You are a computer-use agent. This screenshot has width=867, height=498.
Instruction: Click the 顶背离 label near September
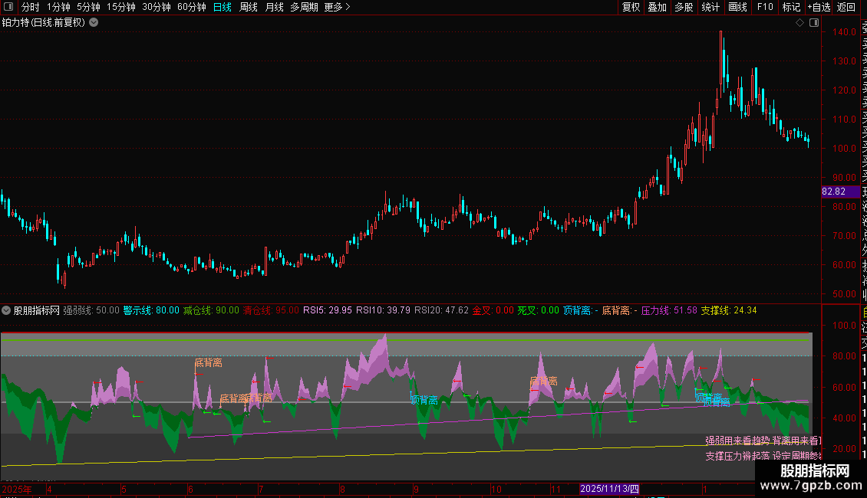[424, 400]
